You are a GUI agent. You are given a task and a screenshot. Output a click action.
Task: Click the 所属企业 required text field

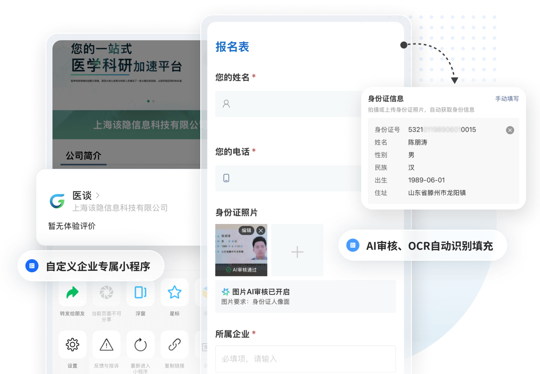point(305,359)
